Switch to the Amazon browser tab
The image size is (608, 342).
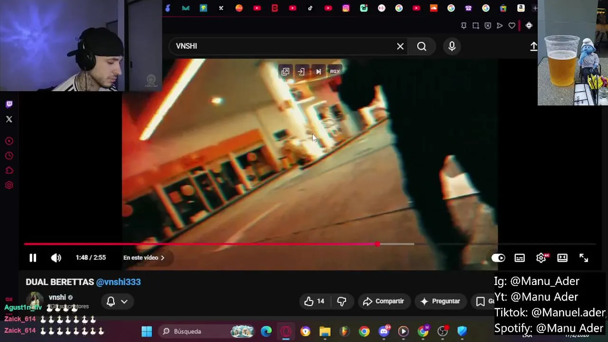click(x=521, y=8)
